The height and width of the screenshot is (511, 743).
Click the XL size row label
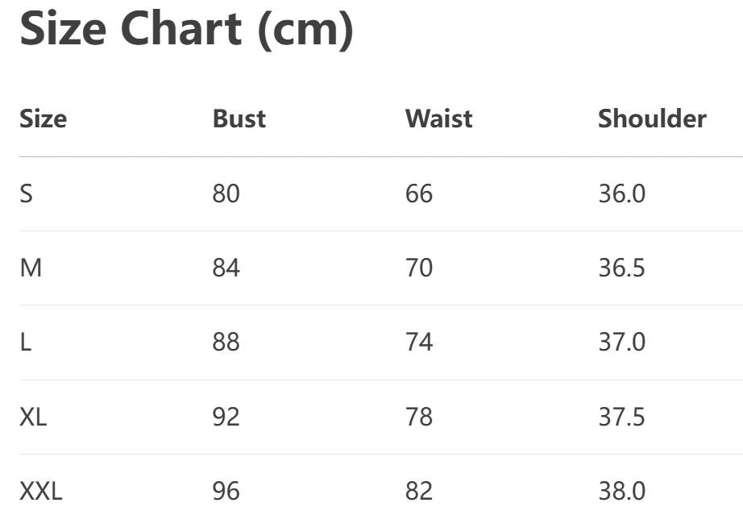point(33,417)
